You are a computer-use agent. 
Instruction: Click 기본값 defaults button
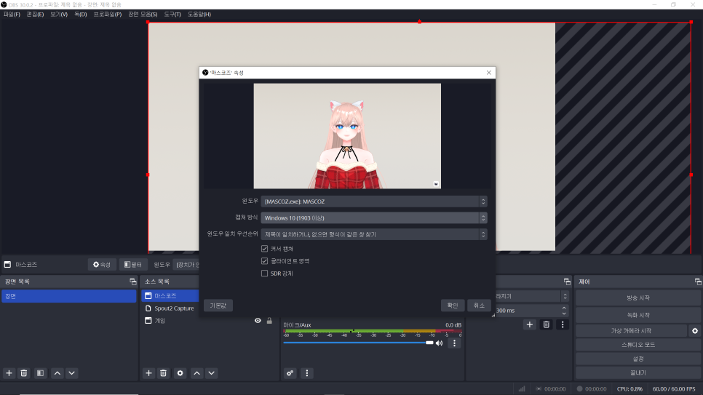(218, 306)
